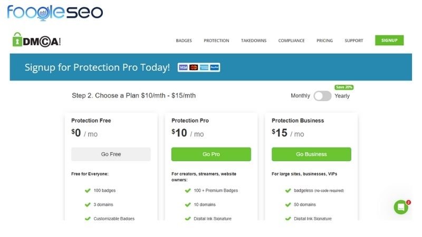Select the Go Free plan button

pyautogui.click(x=111, y=154)
